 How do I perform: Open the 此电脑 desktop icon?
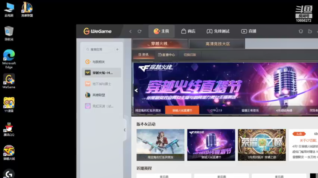[9, 9]
